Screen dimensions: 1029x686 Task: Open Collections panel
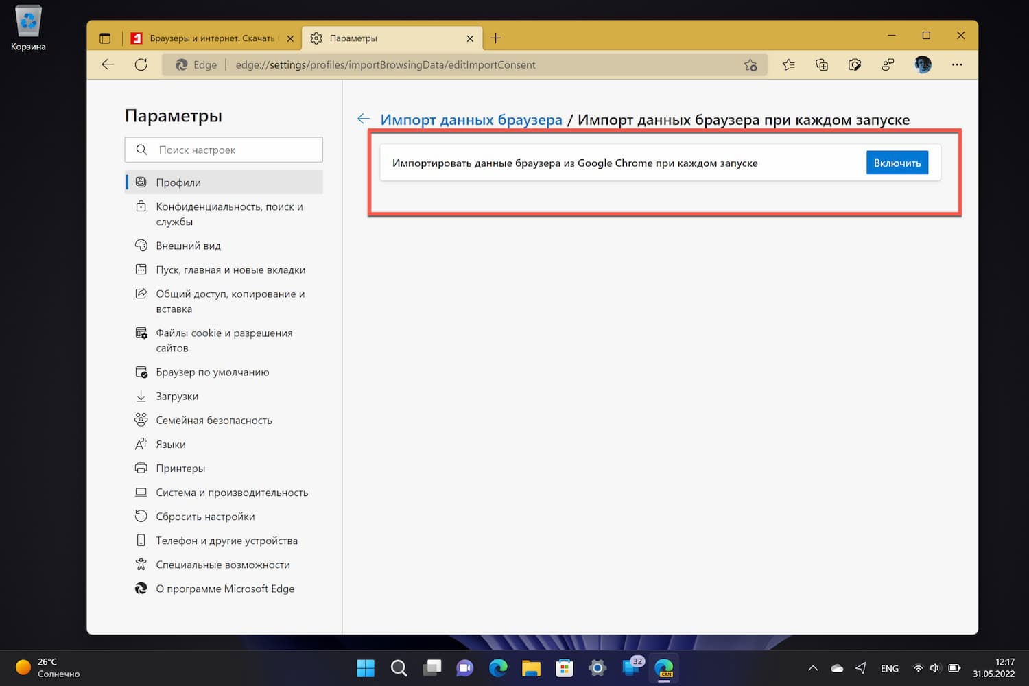coord(822,64)
